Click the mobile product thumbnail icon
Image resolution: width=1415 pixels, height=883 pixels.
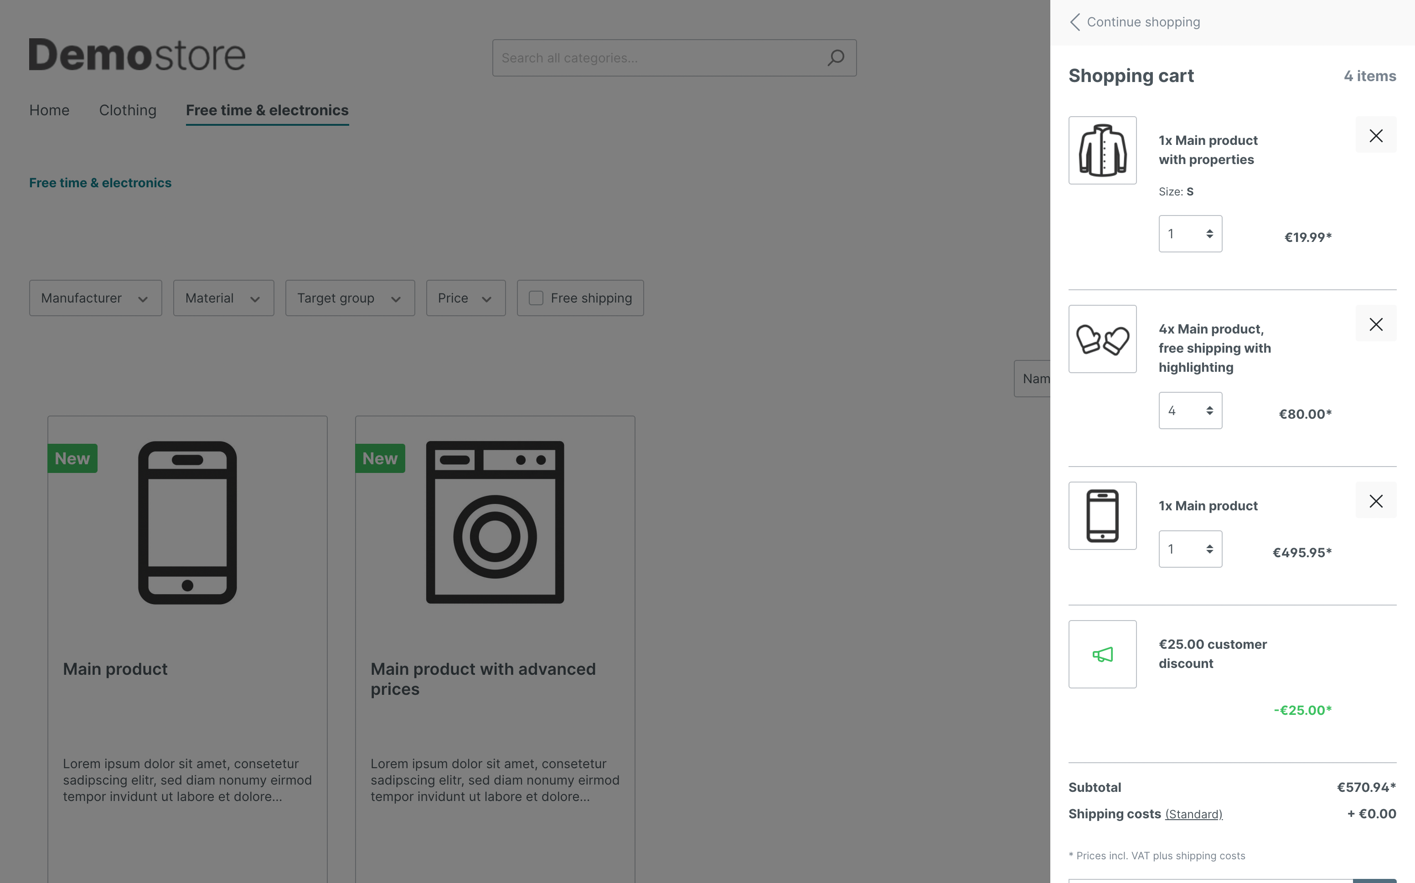tap(1102, 515)
